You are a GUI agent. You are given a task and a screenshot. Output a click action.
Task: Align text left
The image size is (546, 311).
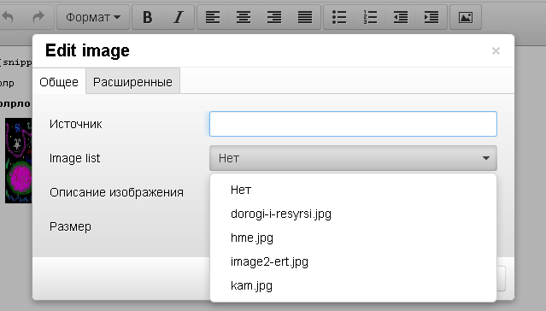point(213,17)
